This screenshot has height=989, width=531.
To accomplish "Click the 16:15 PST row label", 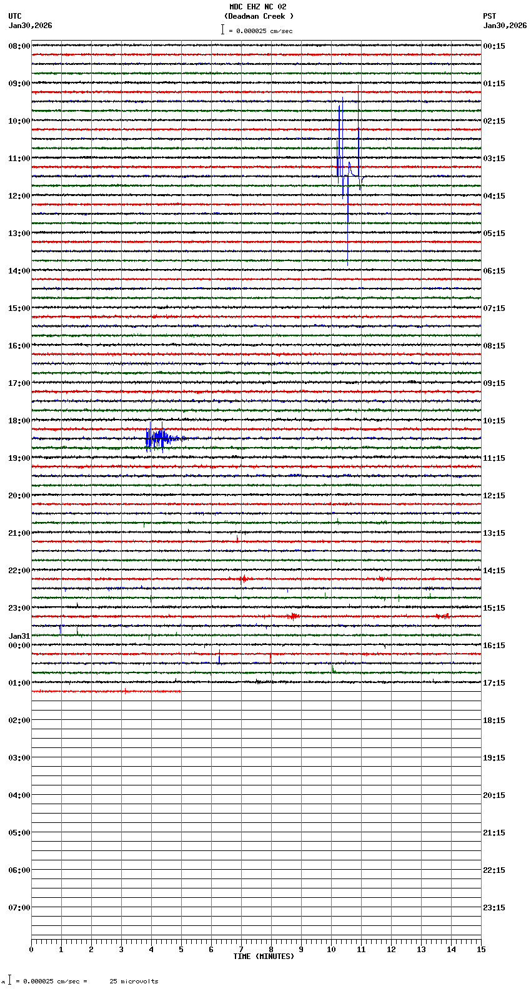I will click(x=494, y=646).
